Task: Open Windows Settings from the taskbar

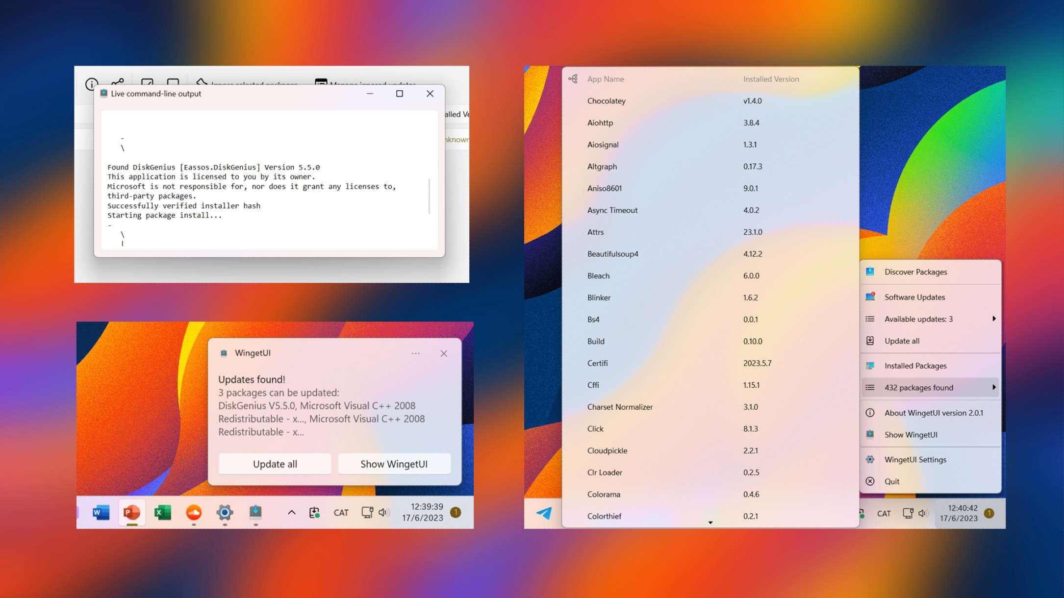Action: [225, 513]
